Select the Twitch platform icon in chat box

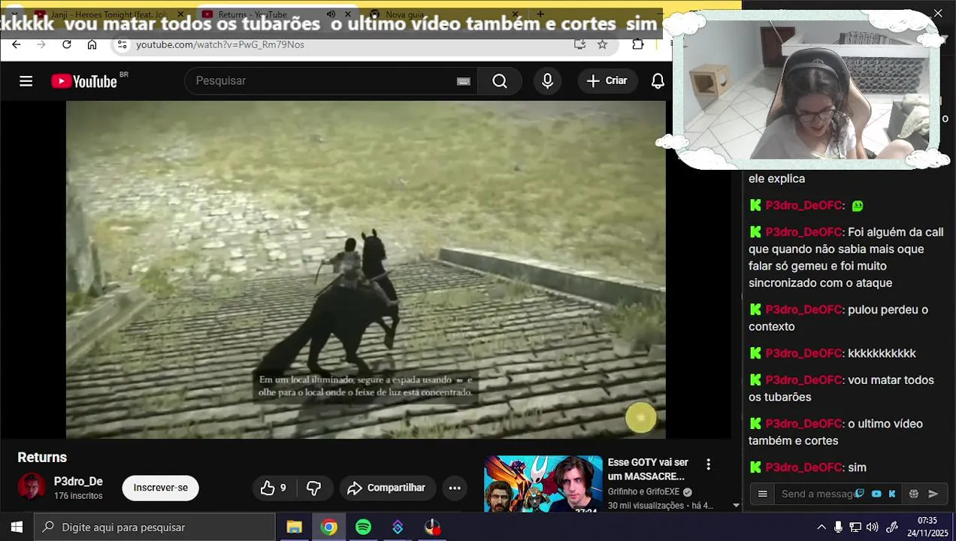point(860,494)
